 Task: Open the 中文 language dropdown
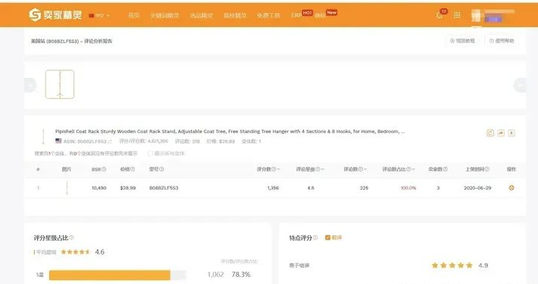[99, 15]
